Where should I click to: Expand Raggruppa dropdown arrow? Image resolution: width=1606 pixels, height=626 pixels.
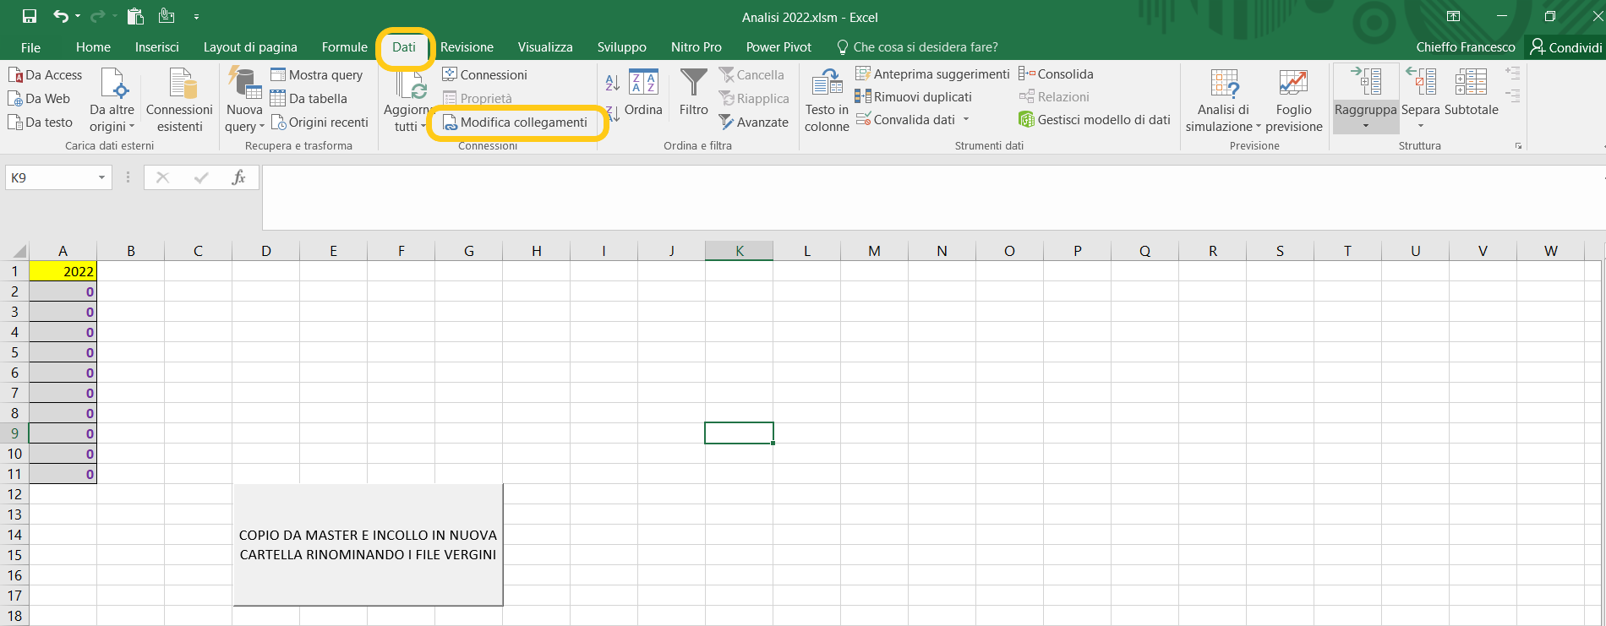click(x=1365, y=127)
